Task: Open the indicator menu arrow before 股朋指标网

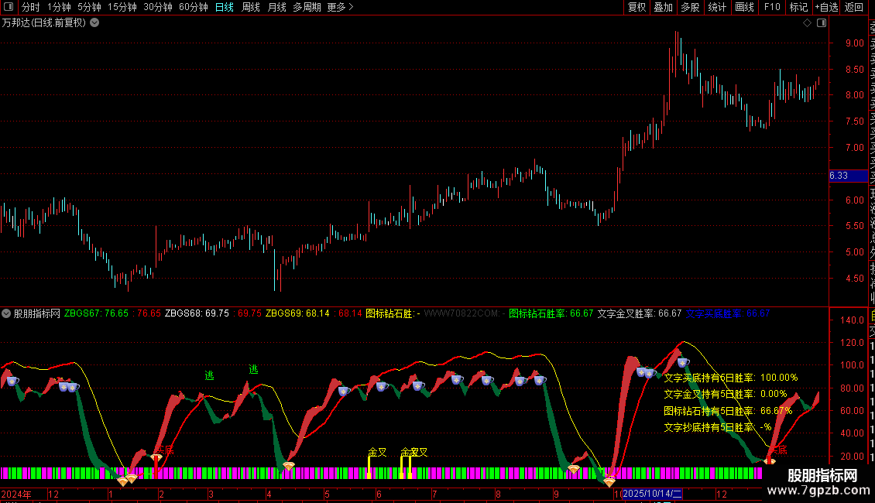Action: click(x=6, y=313)
